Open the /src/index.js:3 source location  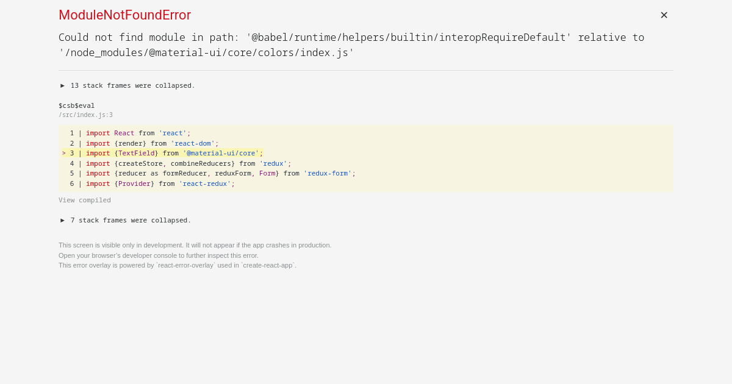[x=85, y=115]
